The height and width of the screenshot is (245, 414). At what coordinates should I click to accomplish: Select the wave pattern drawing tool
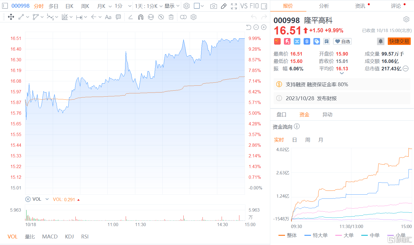click(50, 17)
